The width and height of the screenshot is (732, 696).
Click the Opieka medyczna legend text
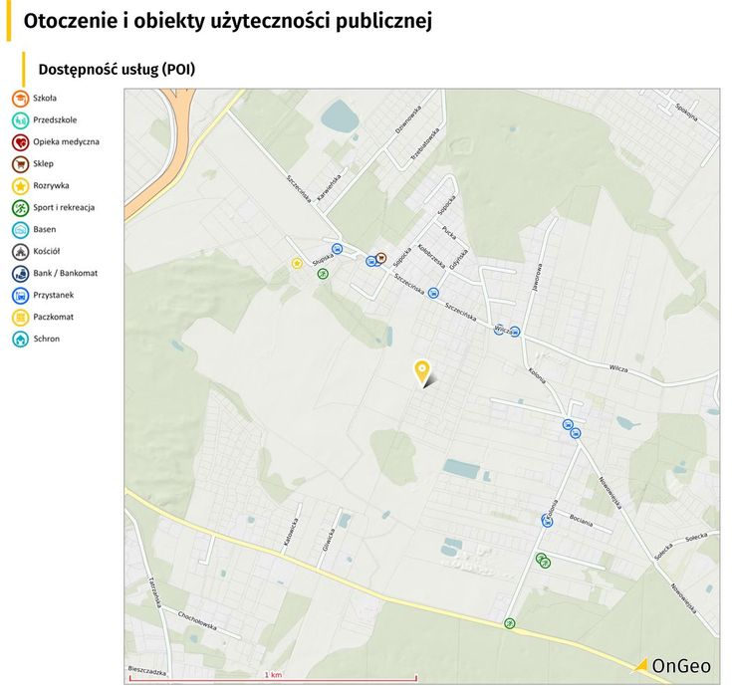tap(67, 142)
